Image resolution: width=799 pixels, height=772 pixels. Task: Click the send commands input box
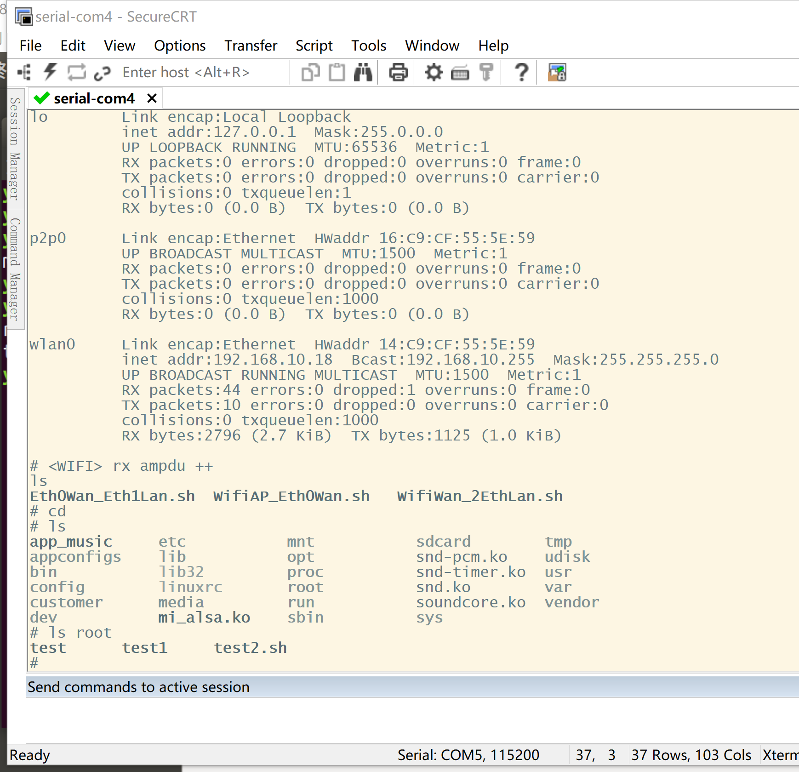point(412,720)
